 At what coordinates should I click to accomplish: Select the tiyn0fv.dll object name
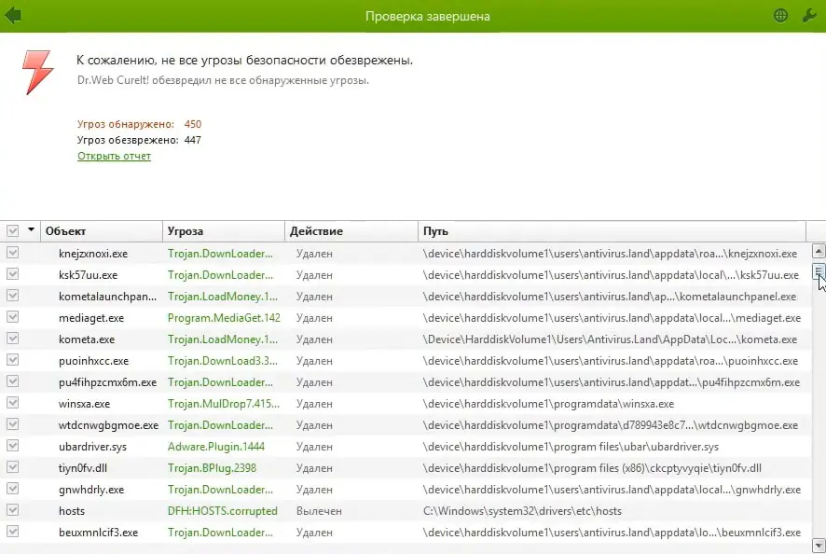click(83, 468)
